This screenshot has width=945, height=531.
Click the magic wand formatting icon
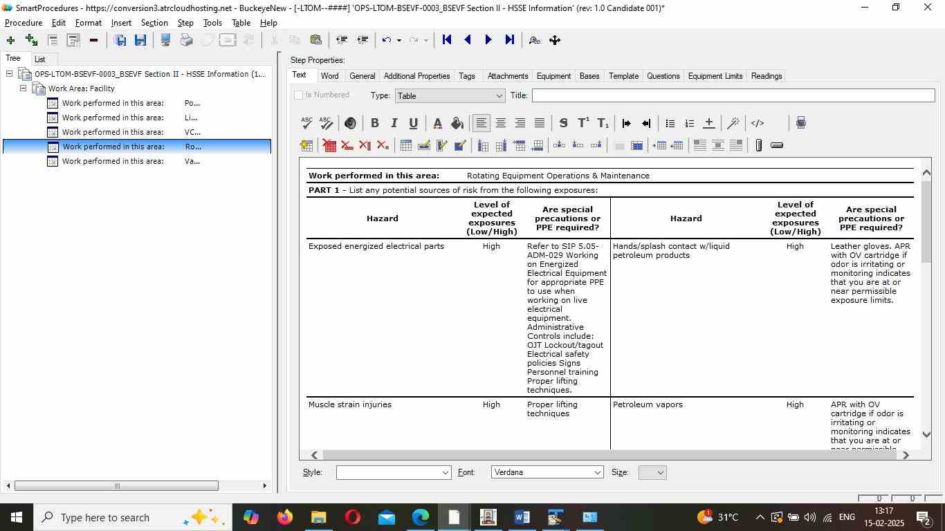click(733, 123)
